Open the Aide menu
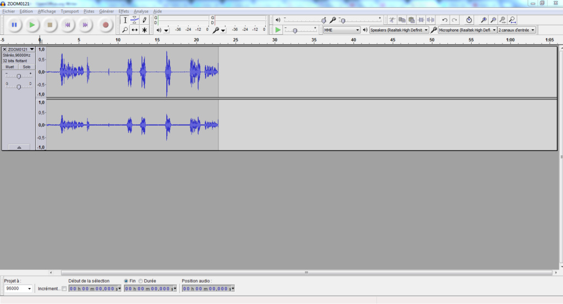 click(157, 12)
